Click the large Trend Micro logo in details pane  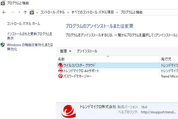68,111
